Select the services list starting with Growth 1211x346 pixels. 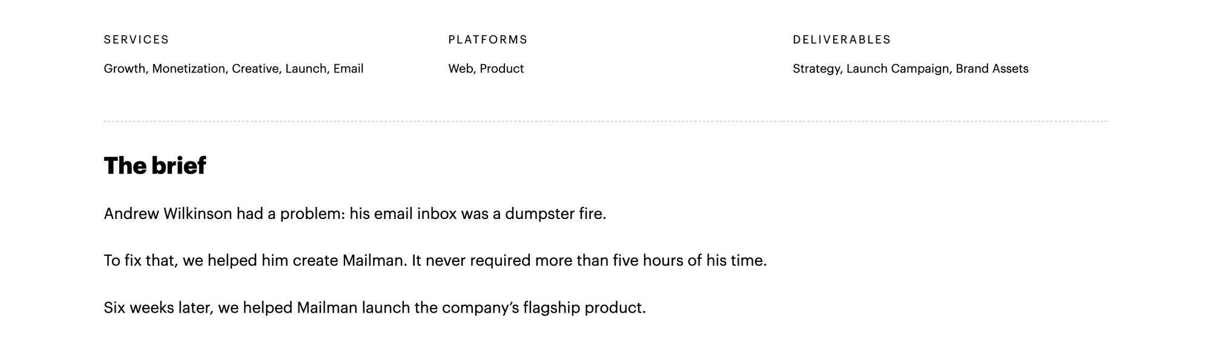[x=234, y=69]
